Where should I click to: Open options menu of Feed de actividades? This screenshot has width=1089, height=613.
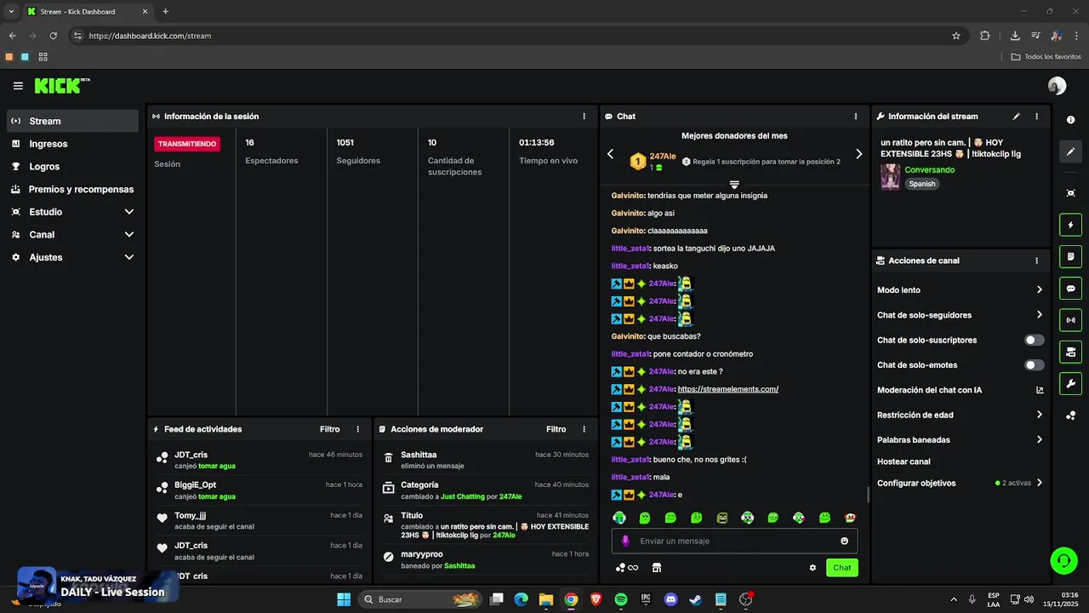point(358,430)
